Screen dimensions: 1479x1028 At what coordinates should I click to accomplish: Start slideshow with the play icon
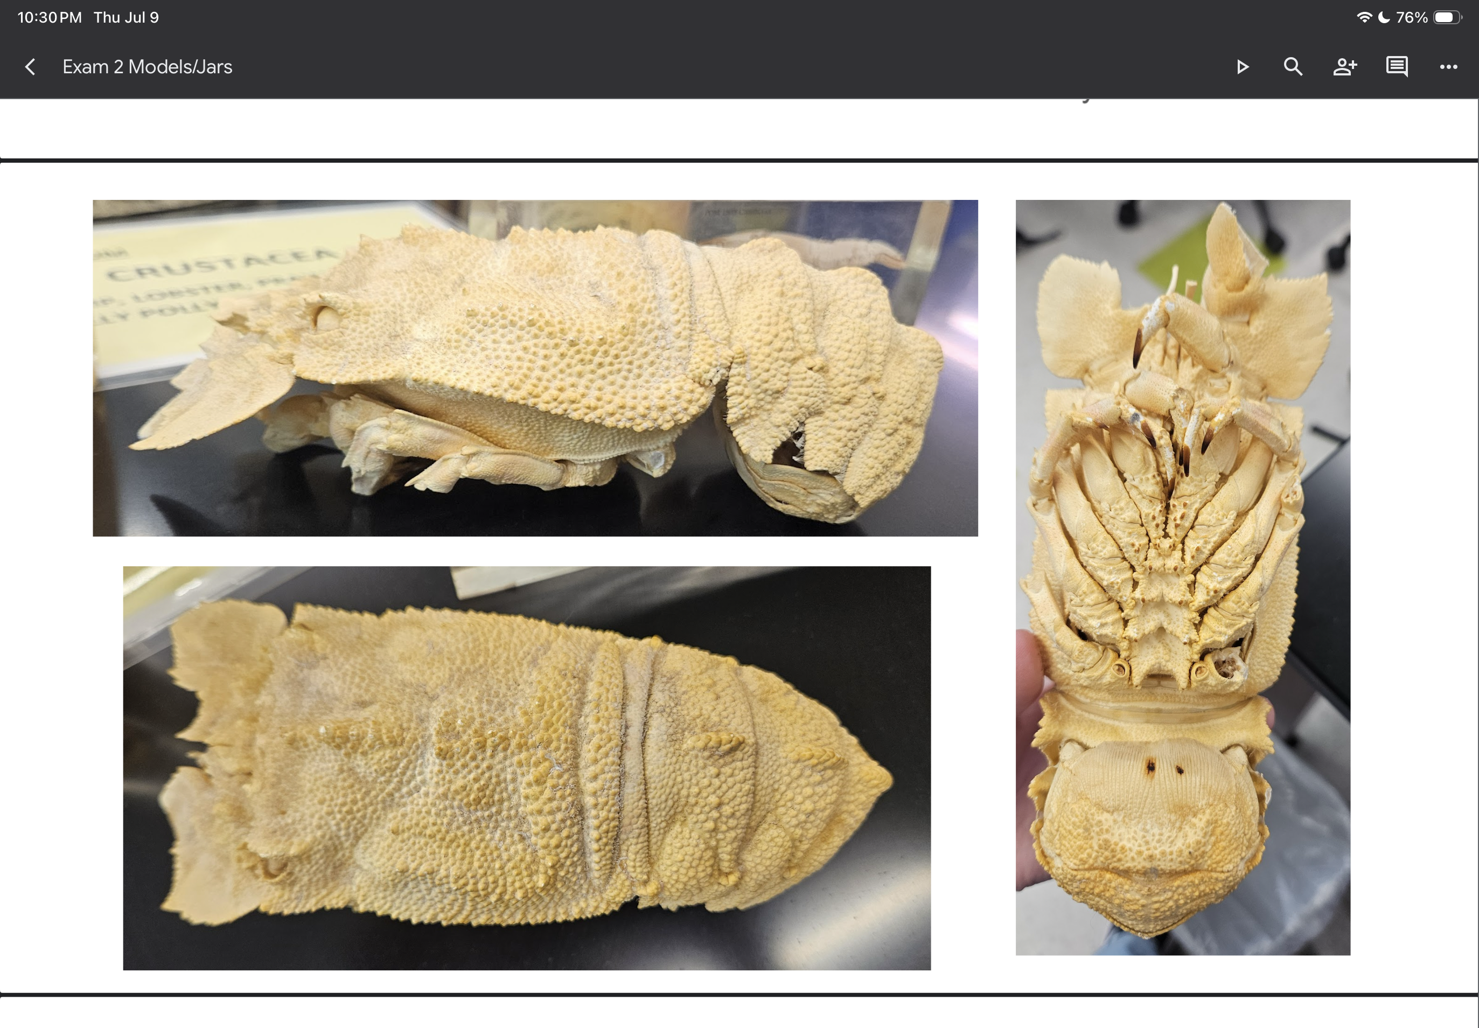(x=1243, y=67)
